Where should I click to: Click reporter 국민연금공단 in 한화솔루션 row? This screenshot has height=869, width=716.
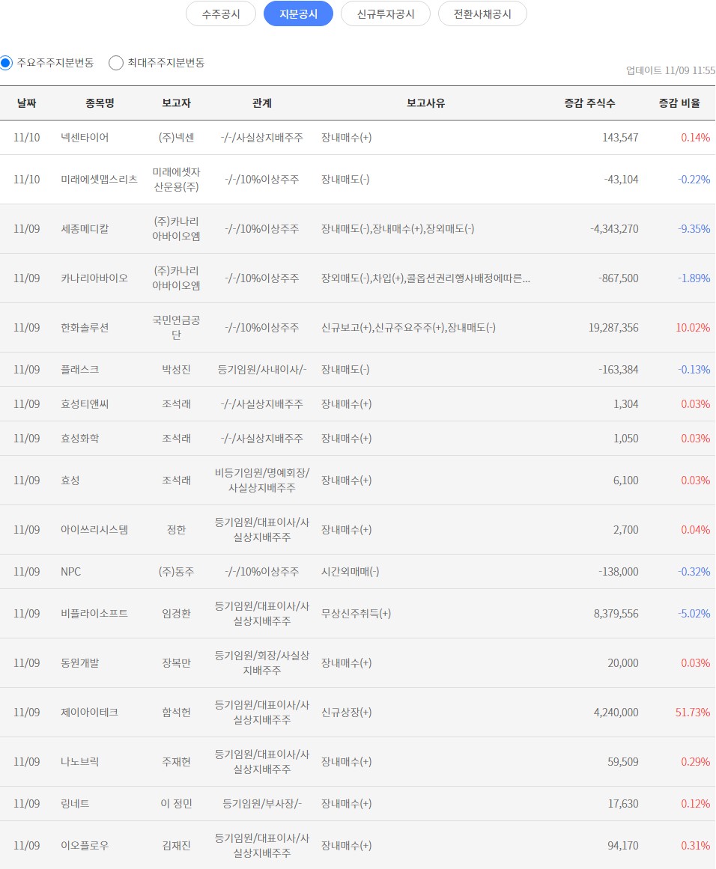[x=176, y=328]
